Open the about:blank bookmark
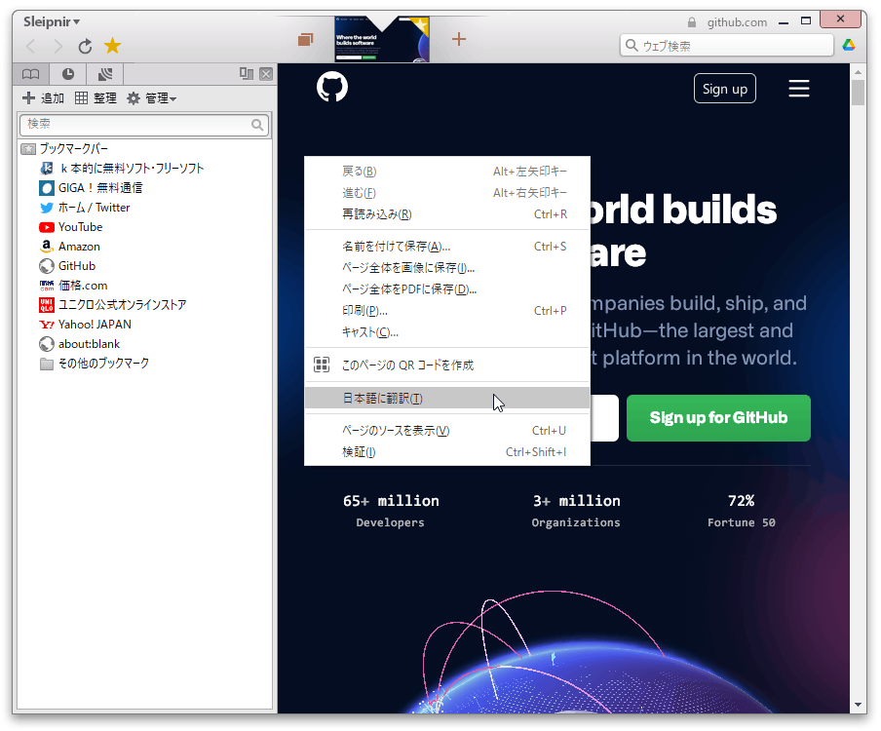Screen dimensions: 881x731 pos(80,344)
